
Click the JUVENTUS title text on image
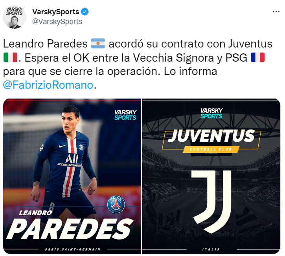point(211,136)
